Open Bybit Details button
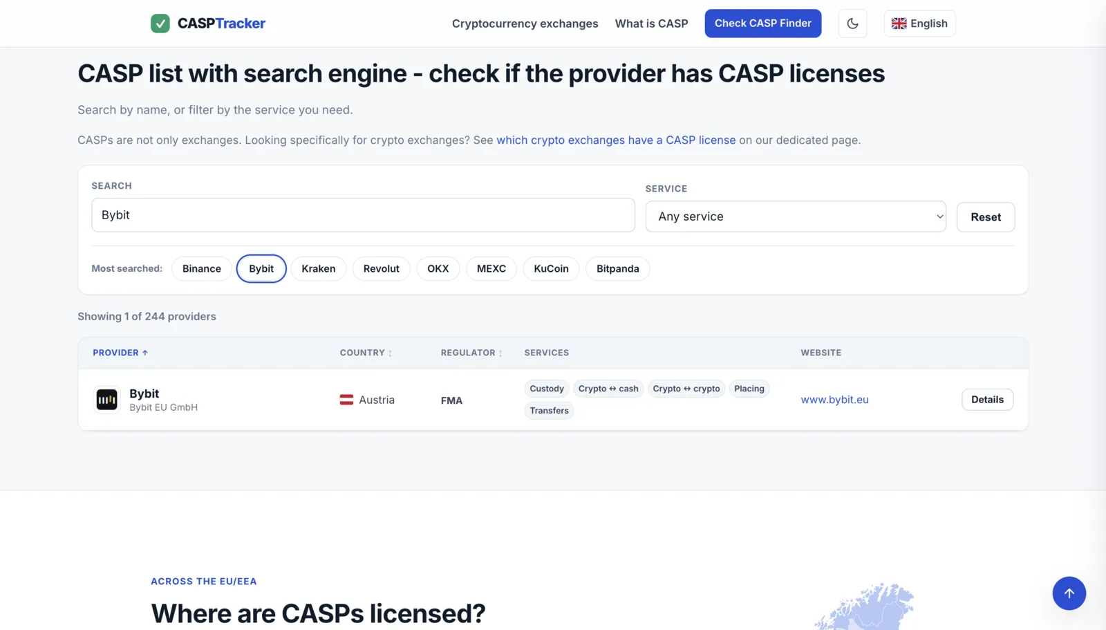The image size is (1106, 630). 987,400
